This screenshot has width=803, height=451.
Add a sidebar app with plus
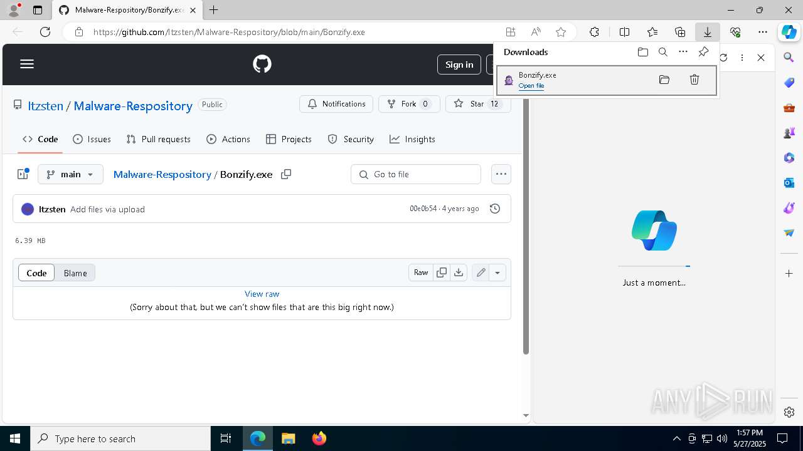[789, 273]
